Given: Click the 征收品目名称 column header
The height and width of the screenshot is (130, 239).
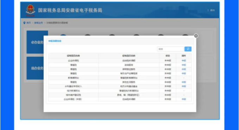Looking at the screenshot, I should tap(129, 56).
